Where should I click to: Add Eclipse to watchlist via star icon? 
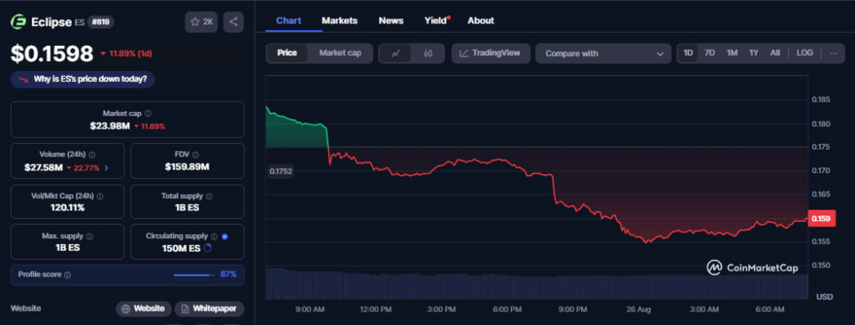201,22
